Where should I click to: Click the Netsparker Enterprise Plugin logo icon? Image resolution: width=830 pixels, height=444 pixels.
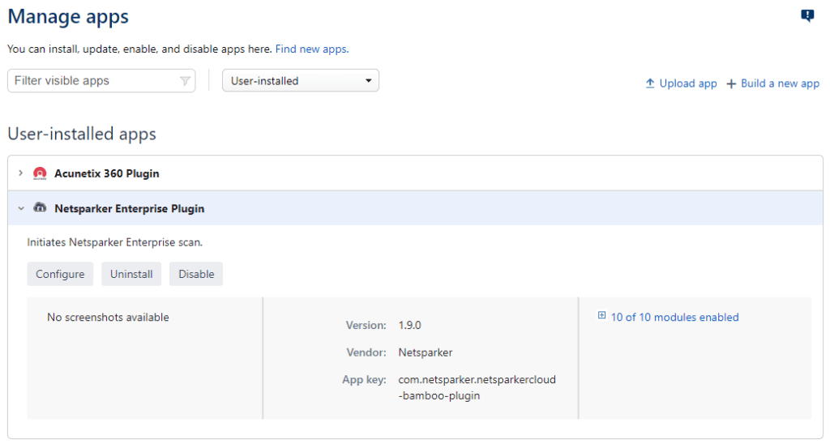[40, 208]
